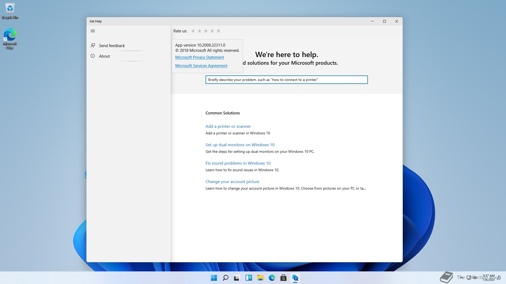Click 'Add a printer or scanner in Windows 10' description
This screenshot has width=506, height=284.
click(x=238, y=133)
